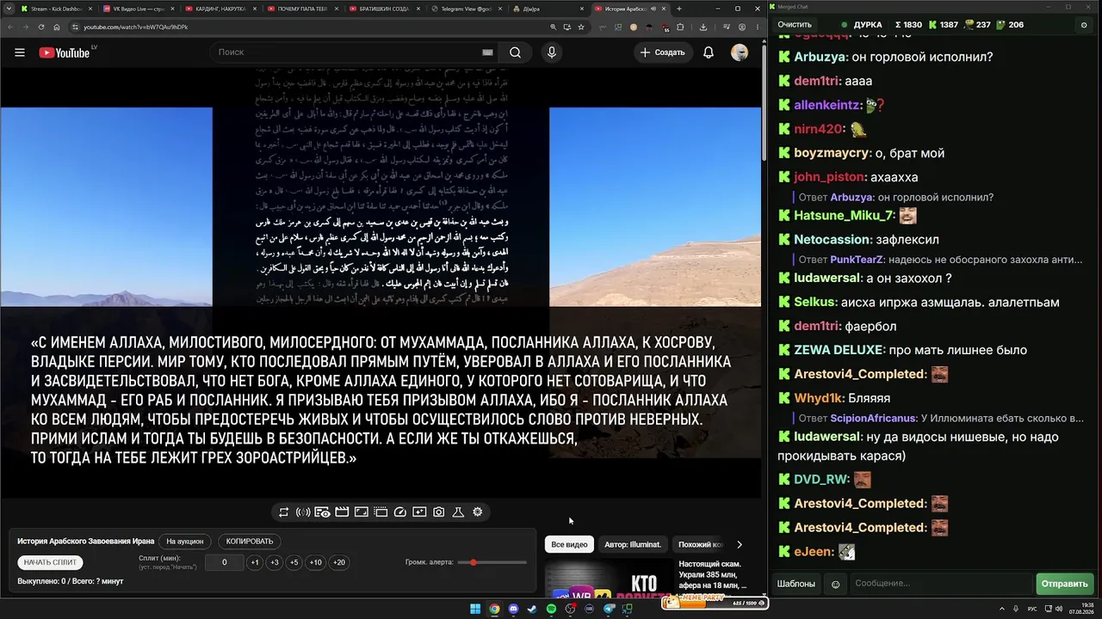
Task: Click the clapperboard icon in the player toolbar
Action: [342, 512]
